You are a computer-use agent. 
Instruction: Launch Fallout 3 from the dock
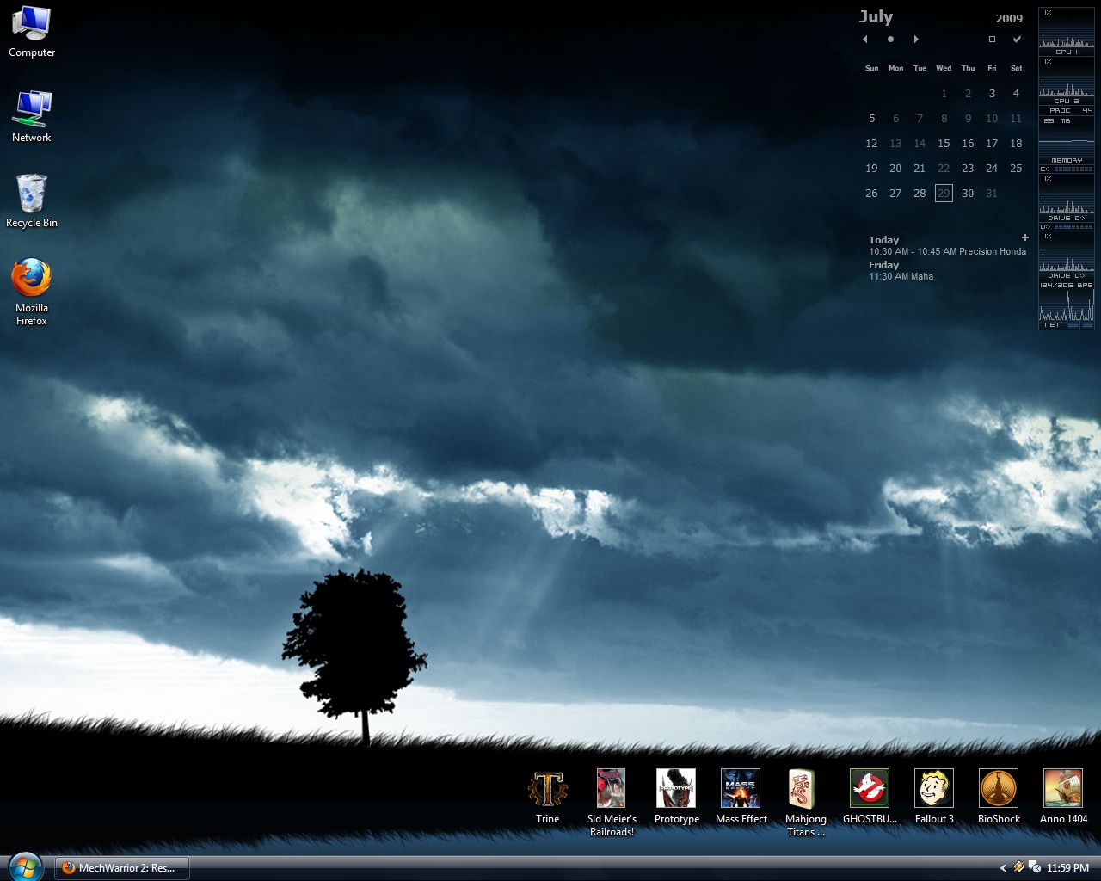pos(934,789)
